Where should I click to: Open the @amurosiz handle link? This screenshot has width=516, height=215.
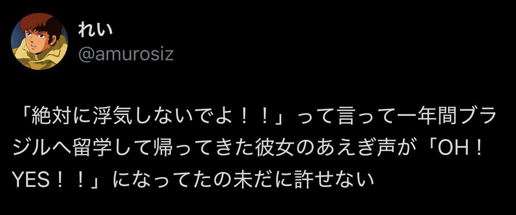click(x=126, y=54)
